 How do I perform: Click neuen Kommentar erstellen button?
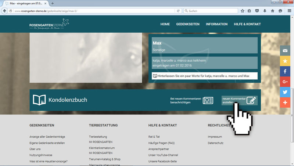(240, 100)
